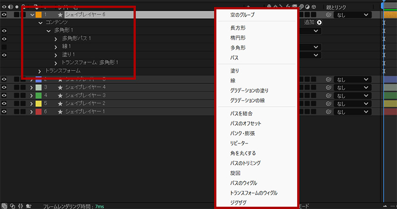The image size is (397, 209).
Task: Click the star icon of シェイプレイヤー 3
Action: 60,95
